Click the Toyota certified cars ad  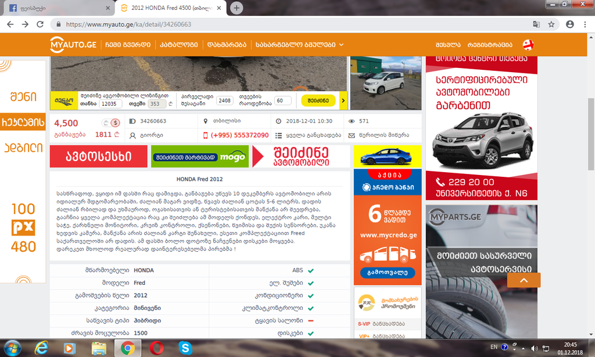pos(482,128)
